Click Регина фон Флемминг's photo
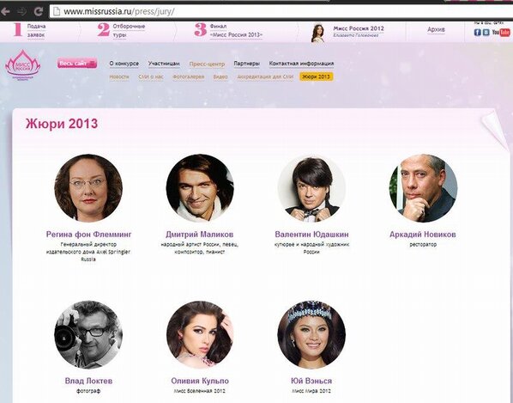This screenshot has width=513, height=403. tap(88, 188)
